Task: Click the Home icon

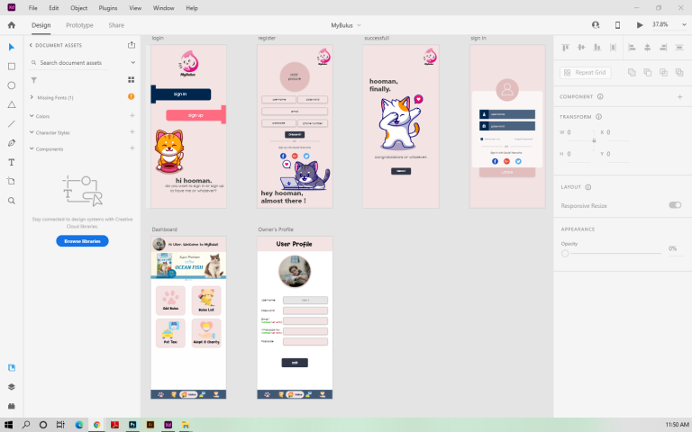Action: click(12, 25)
